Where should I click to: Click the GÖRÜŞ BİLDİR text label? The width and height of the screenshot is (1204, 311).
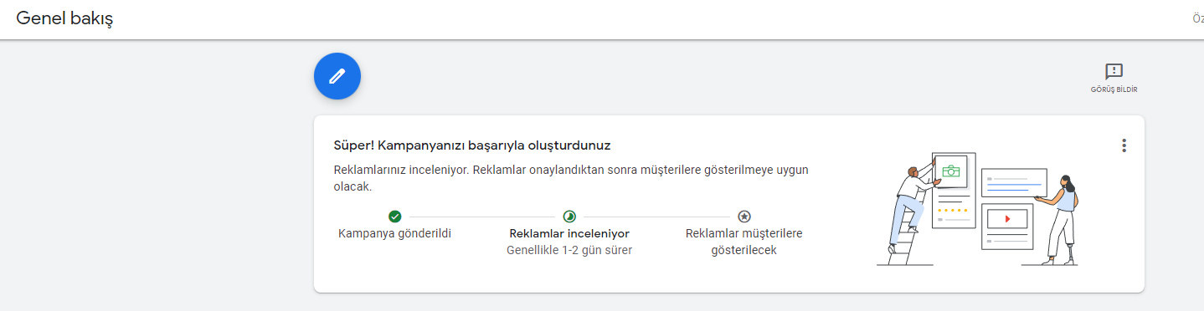[x=1114, y=89]
